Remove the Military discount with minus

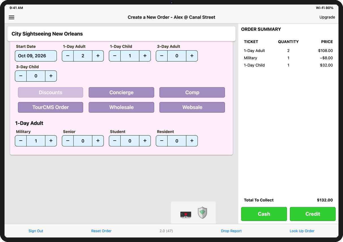point(21,141)
